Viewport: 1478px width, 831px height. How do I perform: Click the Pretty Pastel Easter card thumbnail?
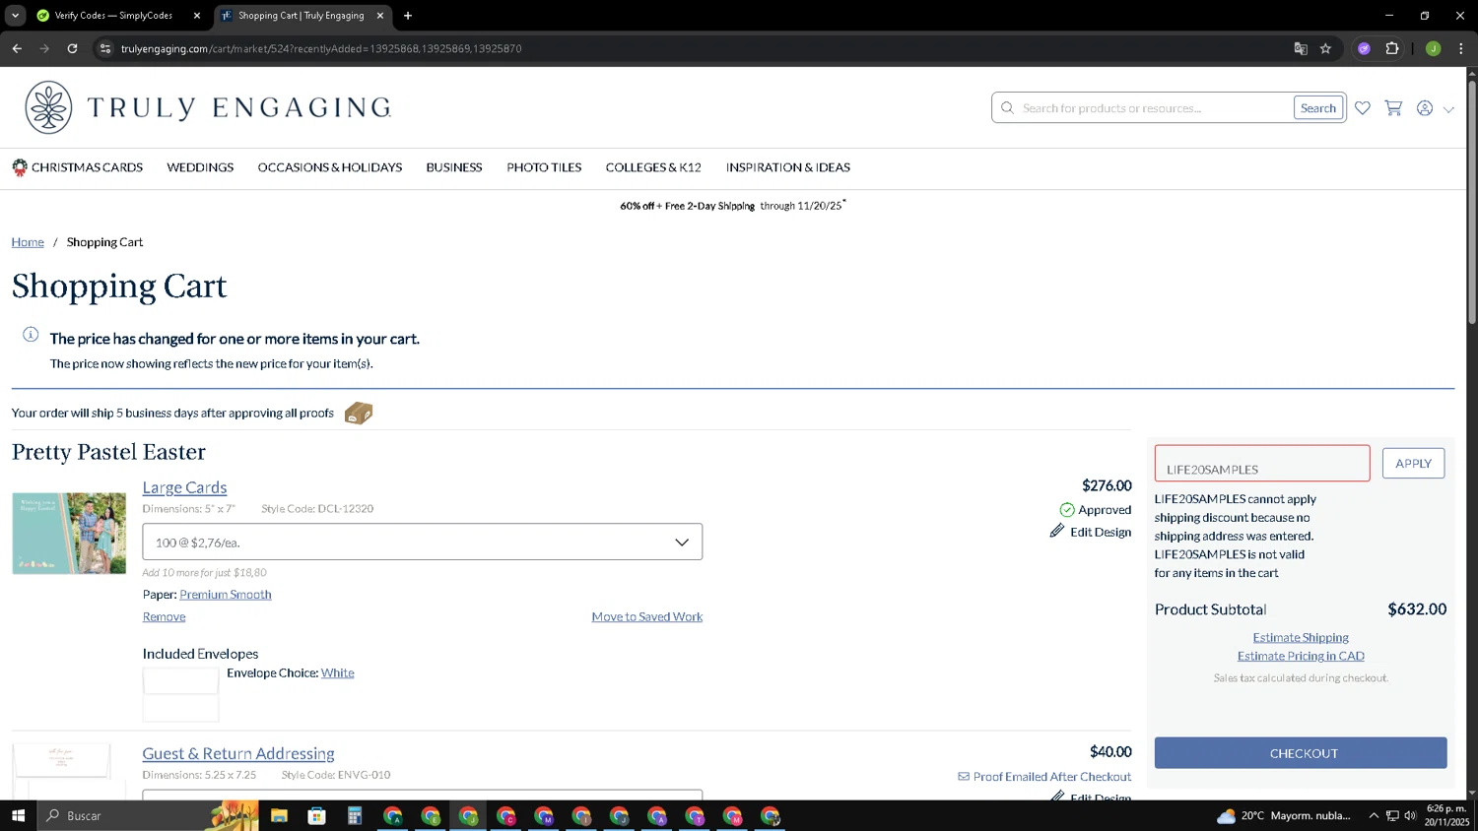[69, 533]
